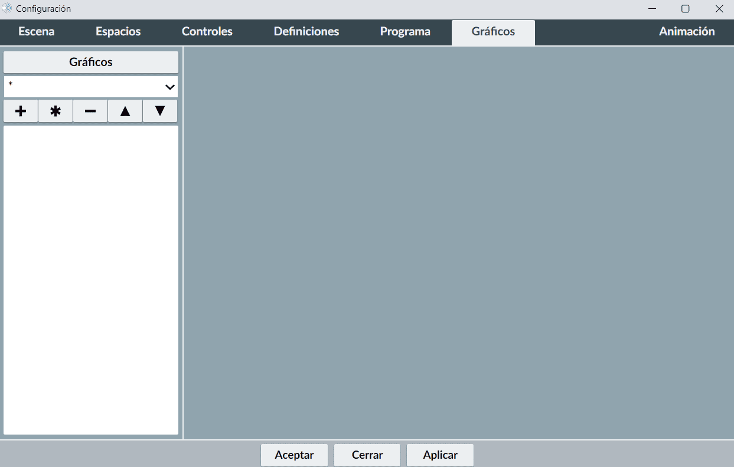The height and width of the screenshot is (467, 734).
Task: Add a new graphic with the plus icon
Action: [x=21, y=111]
